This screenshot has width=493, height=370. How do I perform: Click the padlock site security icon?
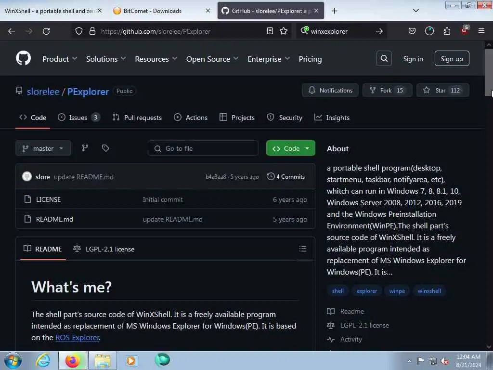(92, 31)
